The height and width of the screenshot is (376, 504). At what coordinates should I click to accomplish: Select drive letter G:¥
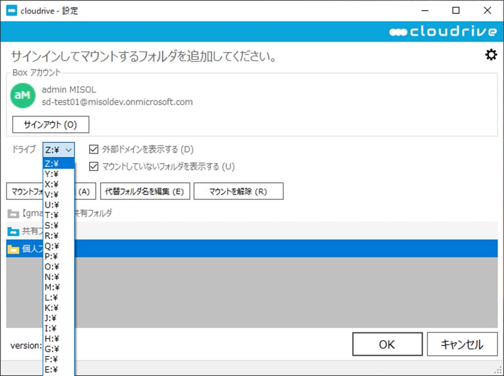tap(58, 349)
